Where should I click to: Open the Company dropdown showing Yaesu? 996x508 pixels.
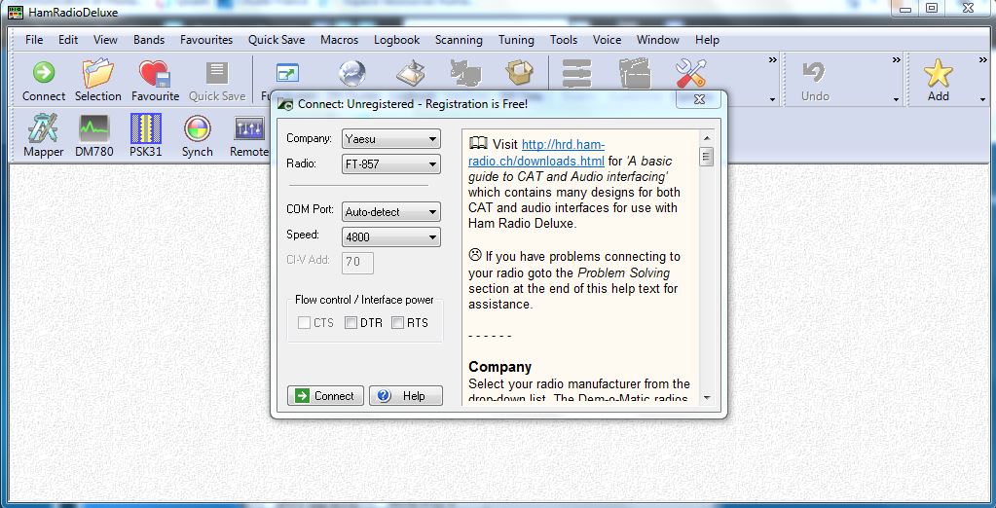point(391,138)
